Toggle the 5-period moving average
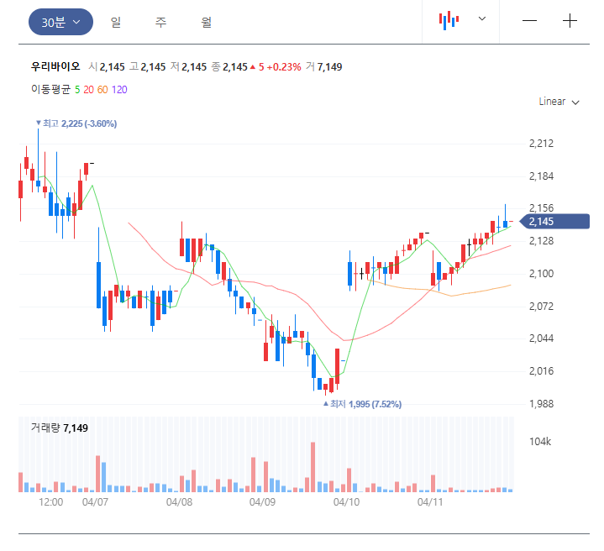The width and height of the screenshot is (604, 551). tap(77, 90)
